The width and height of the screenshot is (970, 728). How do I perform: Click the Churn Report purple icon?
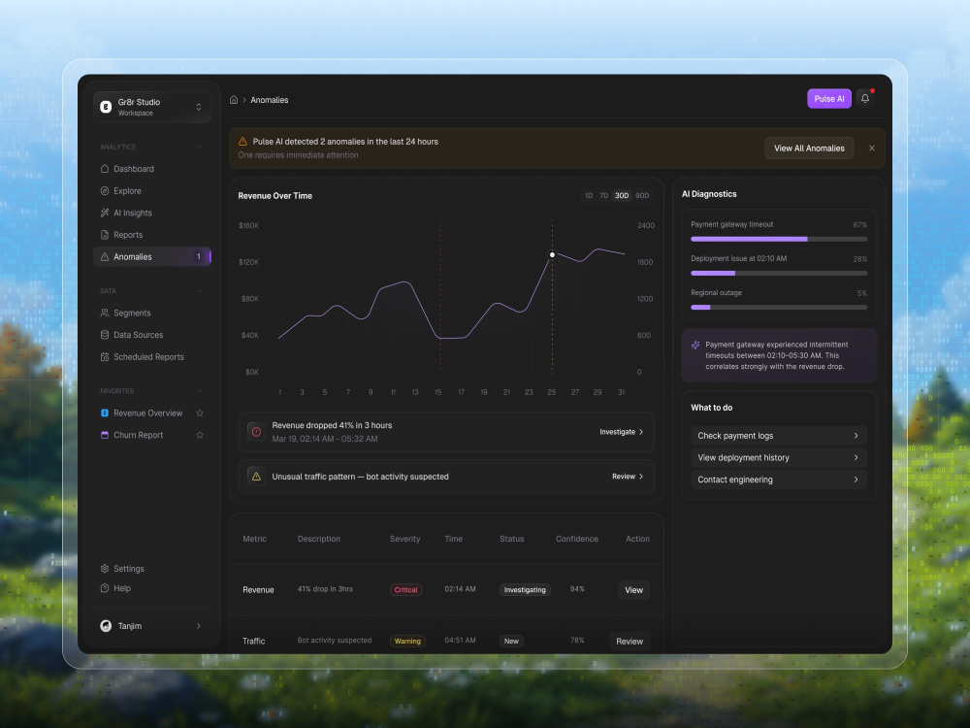point(105,435)
